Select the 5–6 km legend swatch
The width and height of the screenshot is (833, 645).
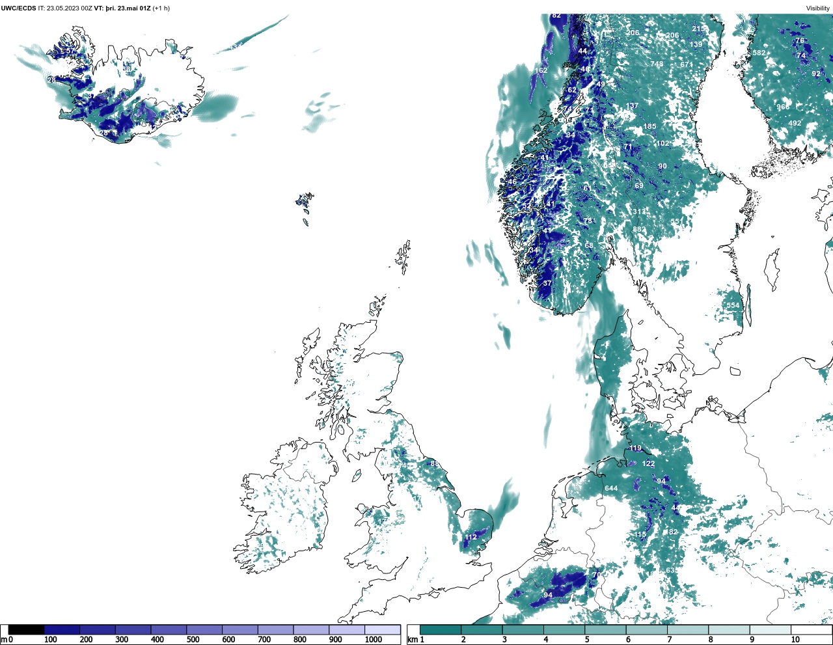pos(605,630)
